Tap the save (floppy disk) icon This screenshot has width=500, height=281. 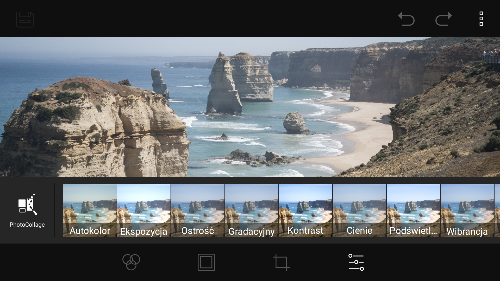(25, 20)
